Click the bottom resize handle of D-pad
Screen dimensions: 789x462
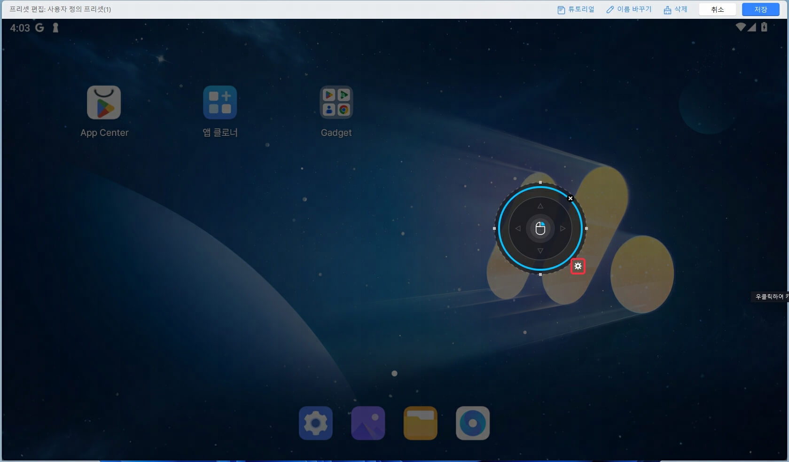(x=540, y=274)
